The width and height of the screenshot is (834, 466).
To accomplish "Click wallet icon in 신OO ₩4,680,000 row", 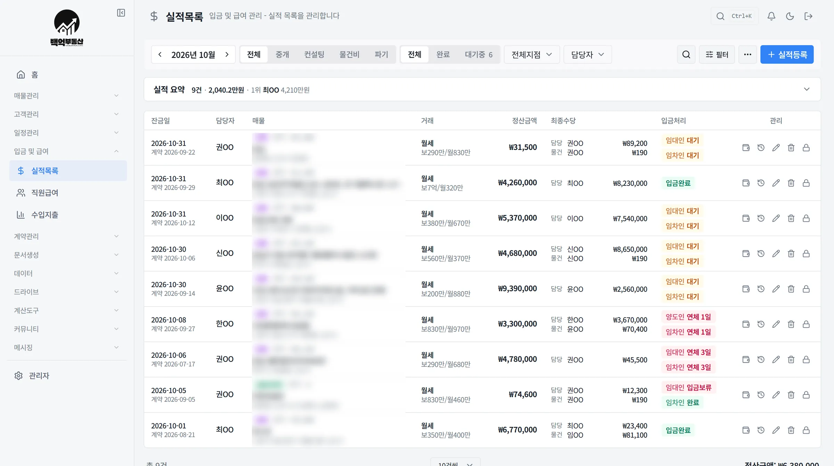I will [x=746, y=253].
